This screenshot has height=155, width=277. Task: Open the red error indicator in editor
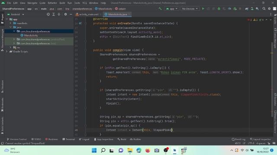point(250,20)
